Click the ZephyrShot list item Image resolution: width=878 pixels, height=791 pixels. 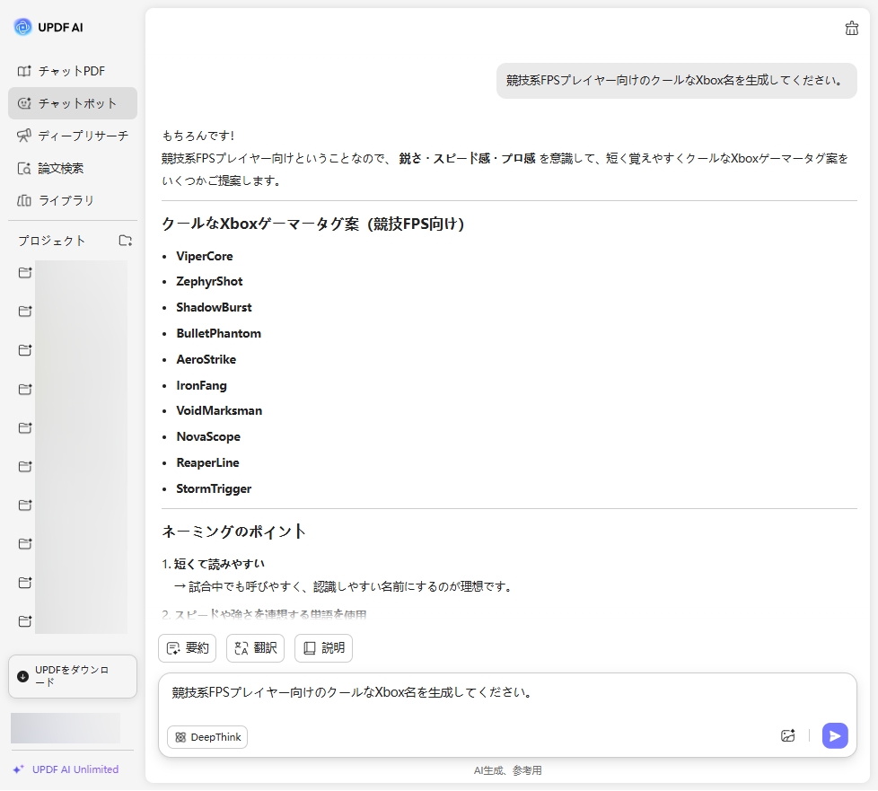coord(209,282)
